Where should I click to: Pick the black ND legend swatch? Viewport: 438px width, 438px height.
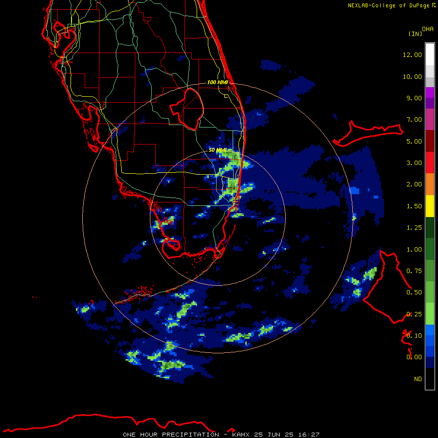coord(430,379)
